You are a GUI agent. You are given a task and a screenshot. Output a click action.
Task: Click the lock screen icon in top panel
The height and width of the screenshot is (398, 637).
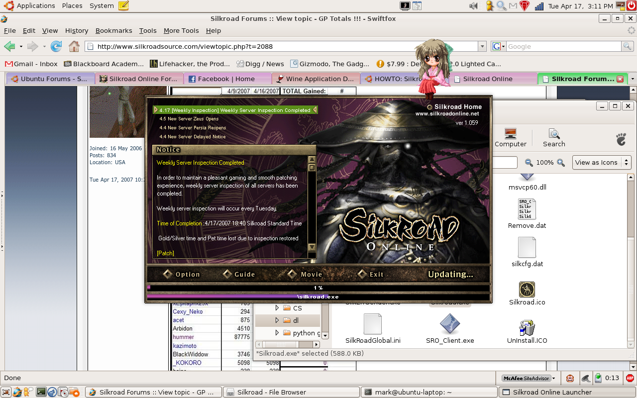[x=621, y=6]
